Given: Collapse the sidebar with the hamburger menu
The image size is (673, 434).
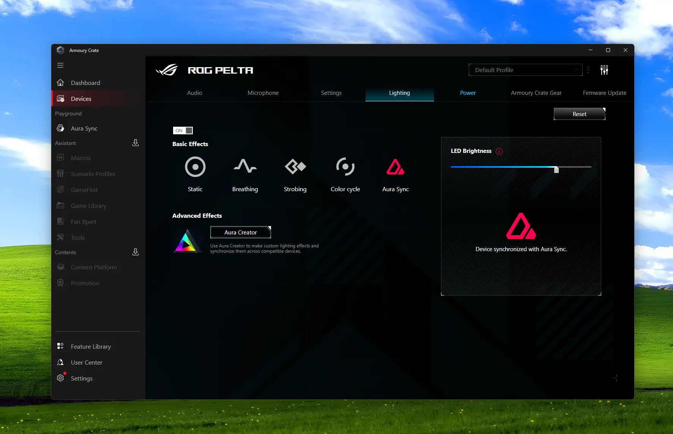Looking at the screenshot, I should pos(60,65).
